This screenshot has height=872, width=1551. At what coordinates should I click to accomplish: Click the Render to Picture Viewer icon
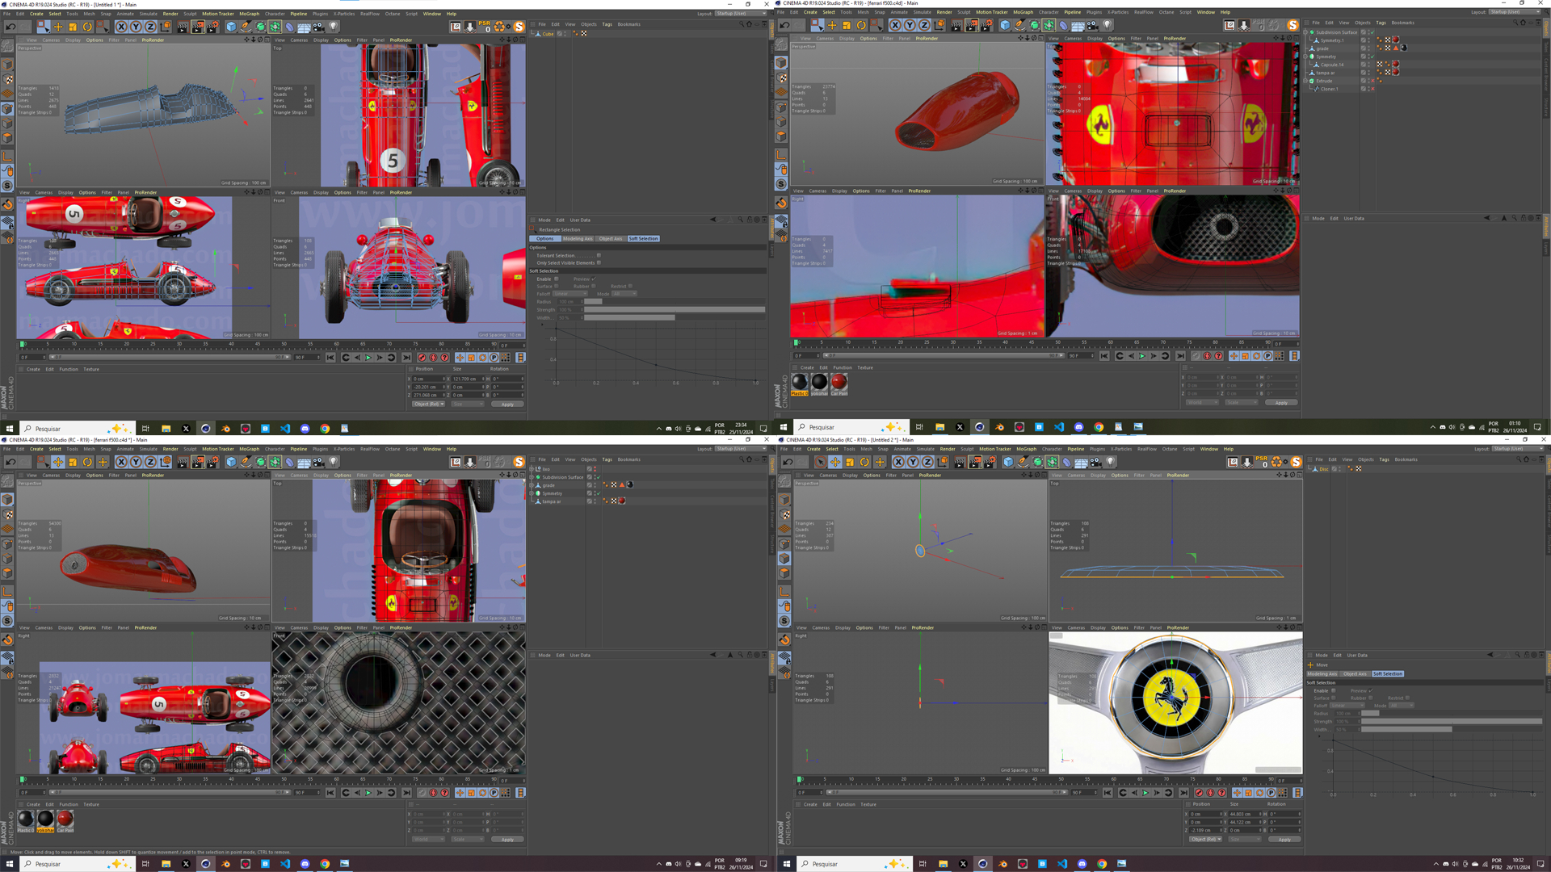tap(198, 27)
